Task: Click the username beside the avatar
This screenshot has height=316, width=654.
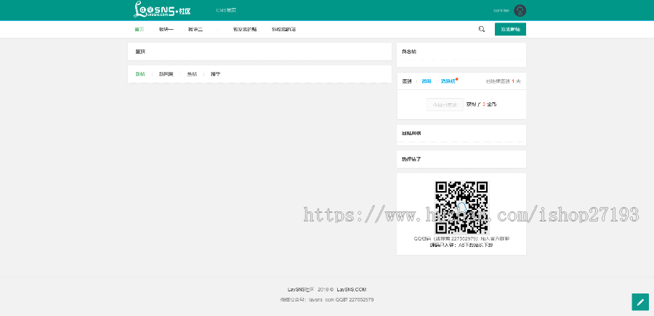Action: [501, 10]
